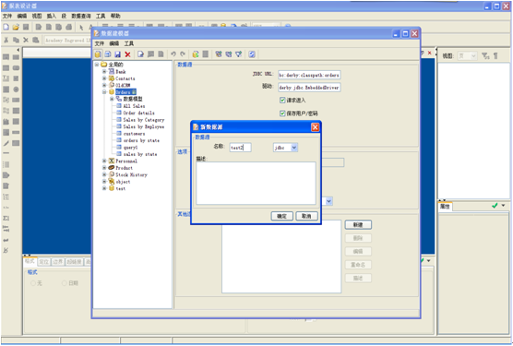The image size is (513, 346).
Task: Click the 名称 name input field
Action: (x=241, y=148)
